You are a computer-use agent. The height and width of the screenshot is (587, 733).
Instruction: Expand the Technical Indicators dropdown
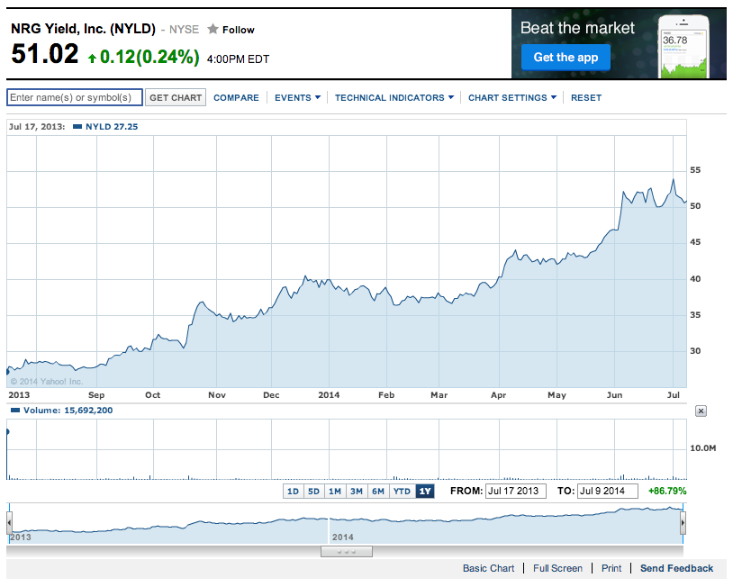pos(394,97)
